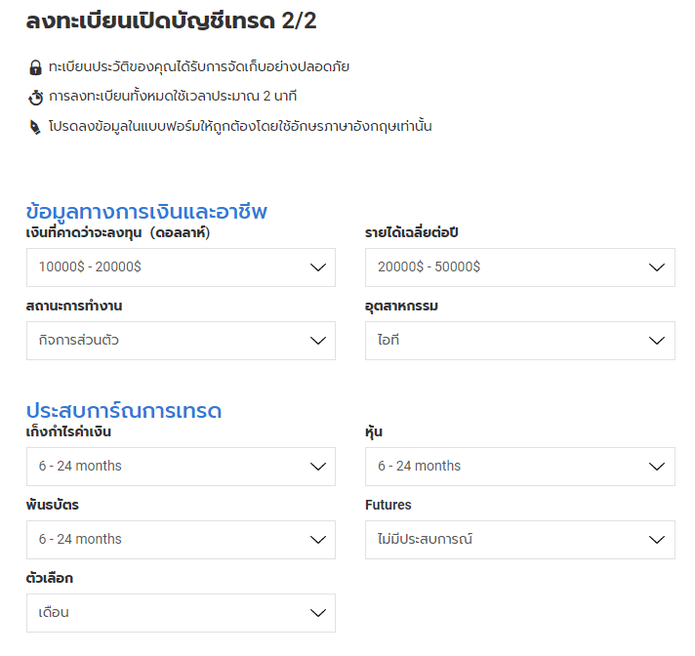
Task: Click chevron arrow on investment amount field
Action: pos(317,267)
